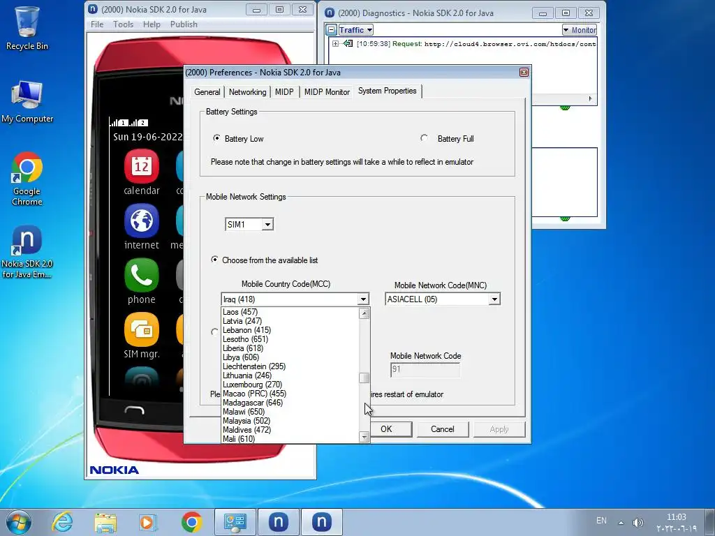Screen dimensions: 715x536
Task: Expand the request tree entry in Diagnostics
Action: click(335, 44)
